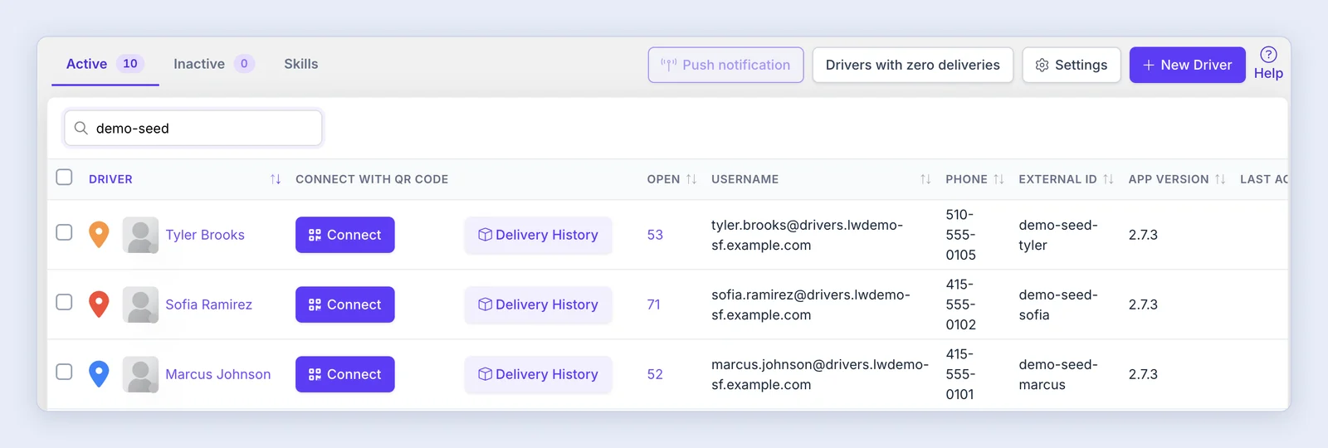Sort by External ID column arrows
Image resolution: width=1328 pixels, height=448 pixels.
pyautogui.click(x=1108, y=179)
